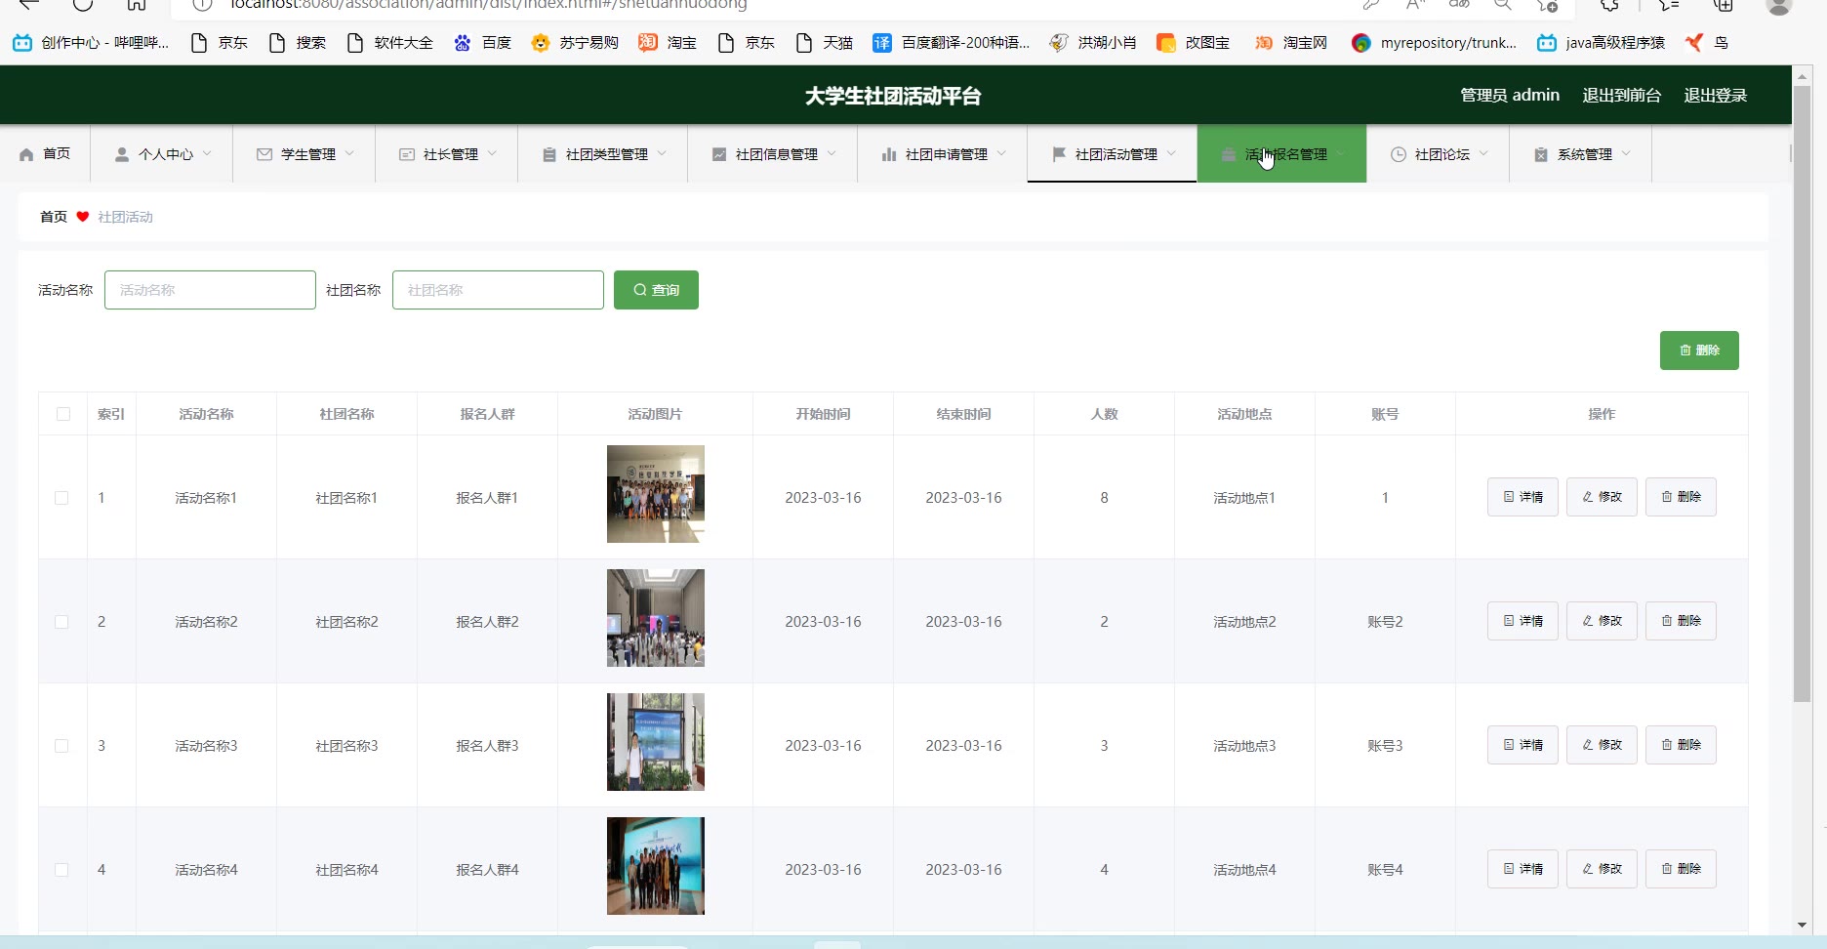The image size is (1827, 949).
Task: Click the 活动名称 search input field
Action: pyautogui.click(x=210, y=290)
